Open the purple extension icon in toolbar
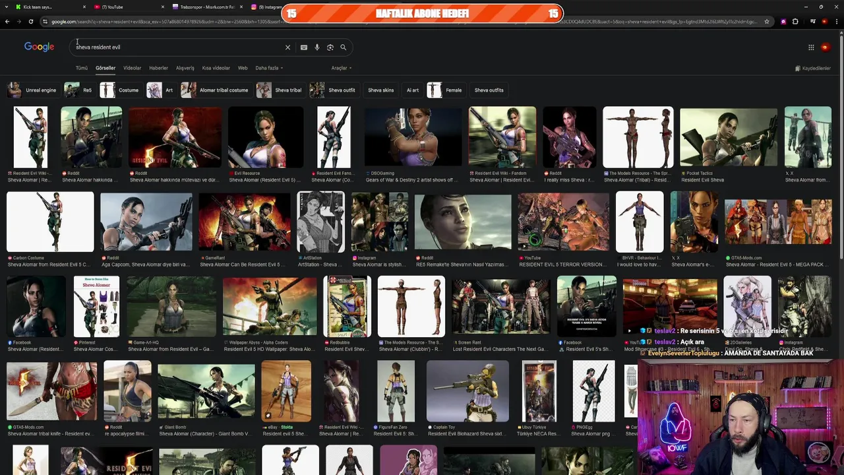This screenshot has height=475, width=844. click(783, 22)
